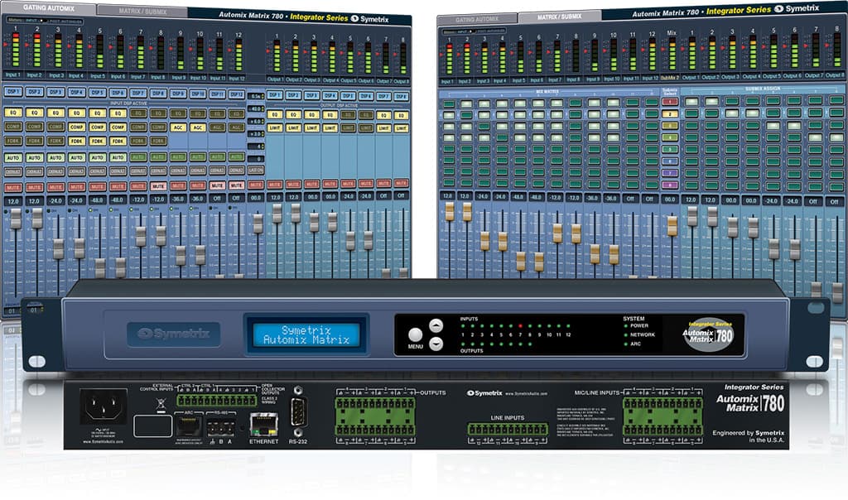Click SubMix fader in right window
The width and height of the screenshot is (848, 500).
pyautogui.click(x=672, y=226)
